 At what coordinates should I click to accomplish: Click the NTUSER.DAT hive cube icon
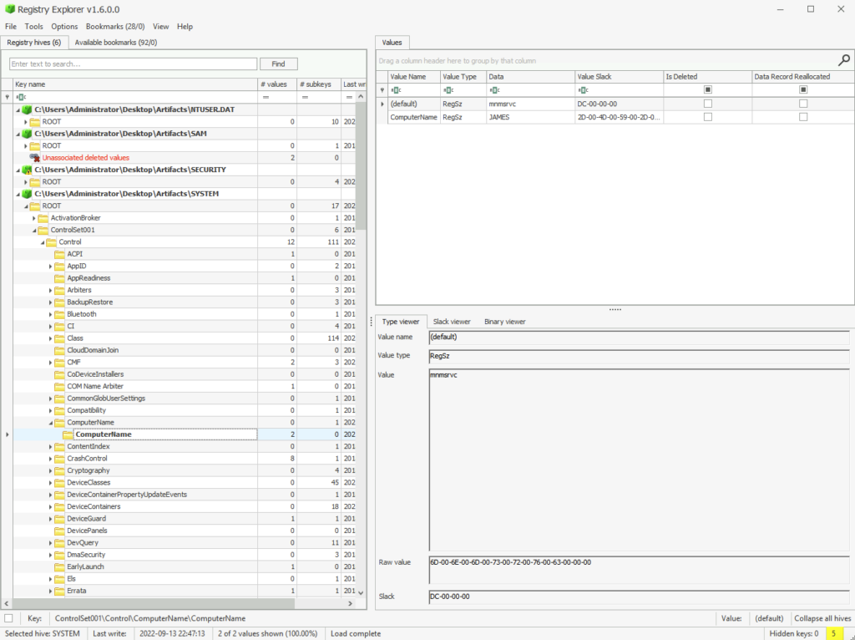coord(27,109)
